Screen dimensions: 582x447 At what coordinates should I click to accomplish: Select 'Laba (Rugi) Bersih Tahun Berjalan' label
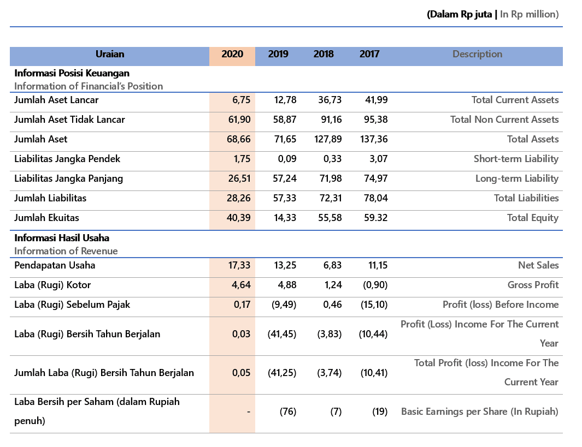pyautogui.click(x=87, y=334)
